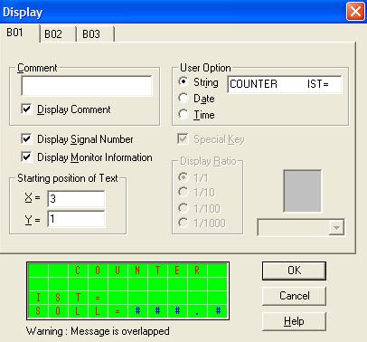Close the Display dialog window

click(355, 12)
